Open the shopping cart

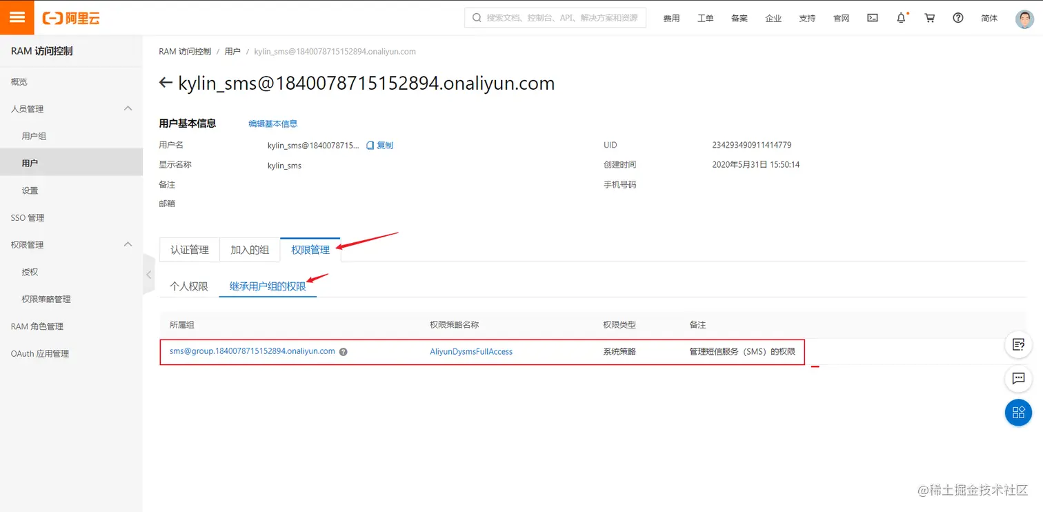(930, 18)
